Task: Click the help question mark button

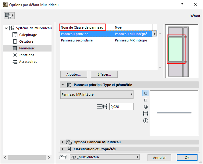Action: tap(182, 5)
